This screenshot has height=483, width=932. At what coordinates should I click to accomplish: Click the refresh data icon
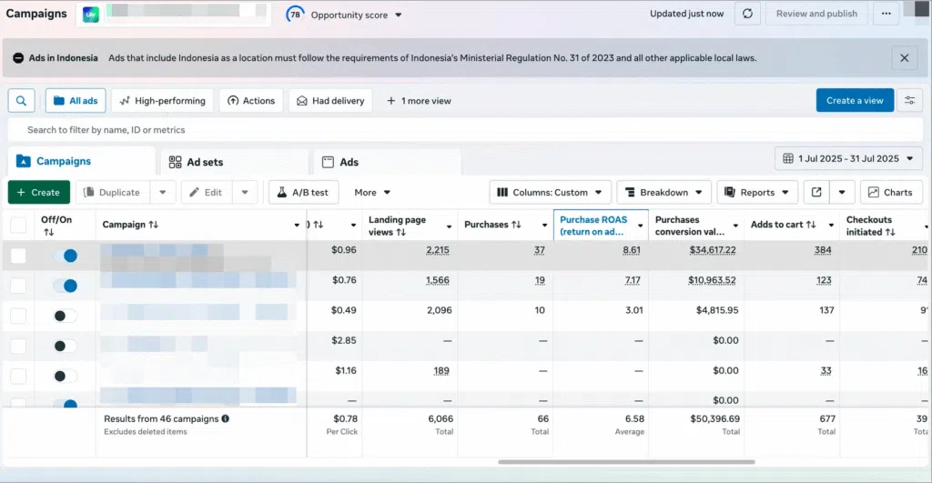click(747, 14)
